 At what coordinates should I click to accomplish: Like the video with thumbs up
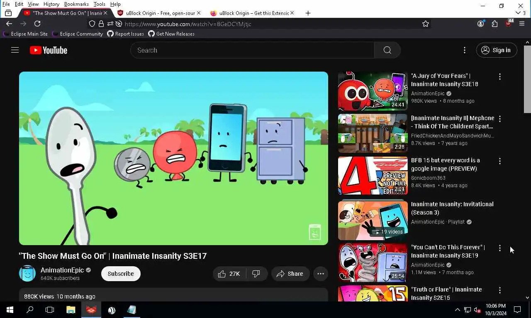pyautogui.click(x=229, y=274)
